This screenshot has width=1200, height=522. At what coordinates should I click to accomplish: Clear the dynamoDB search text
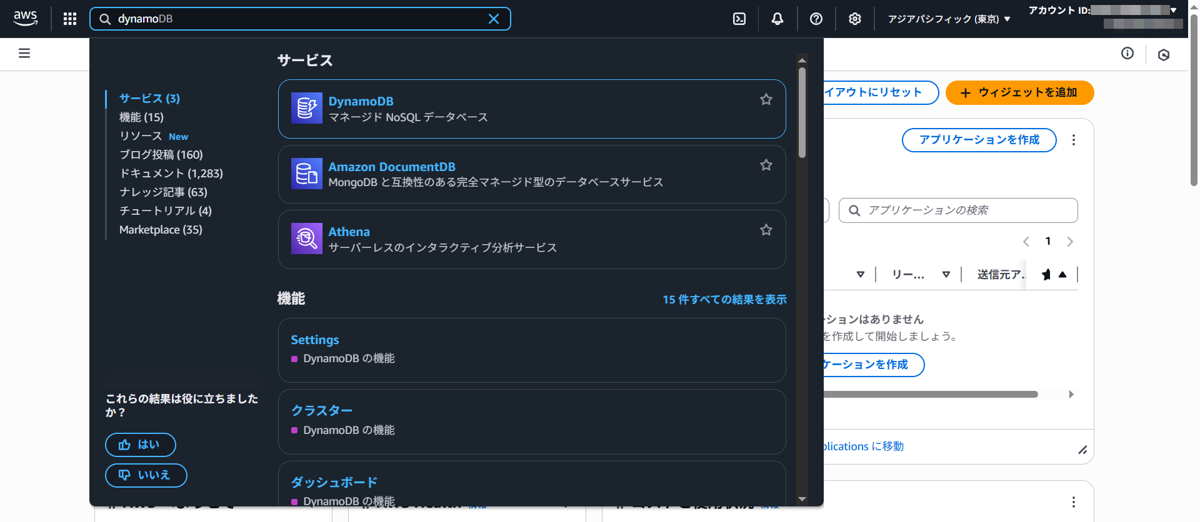[x=493, y=19]
